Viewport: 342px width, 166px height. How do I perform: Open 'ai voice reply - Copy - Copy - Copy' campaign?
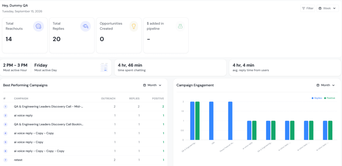pos(39,151)
